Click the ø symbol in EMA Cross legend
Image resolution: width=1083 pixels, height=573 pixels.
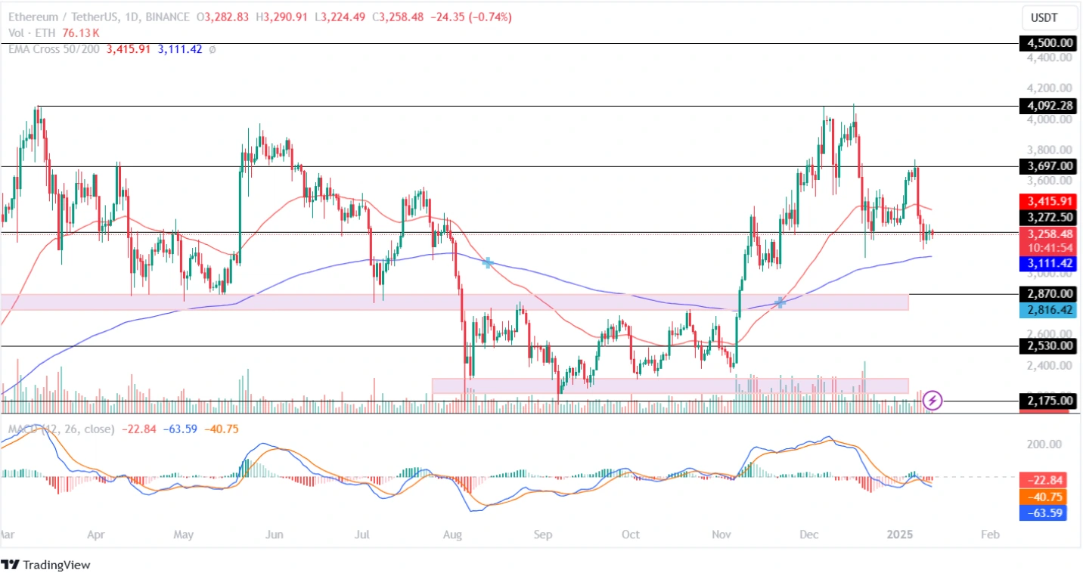tap(212, 49)
